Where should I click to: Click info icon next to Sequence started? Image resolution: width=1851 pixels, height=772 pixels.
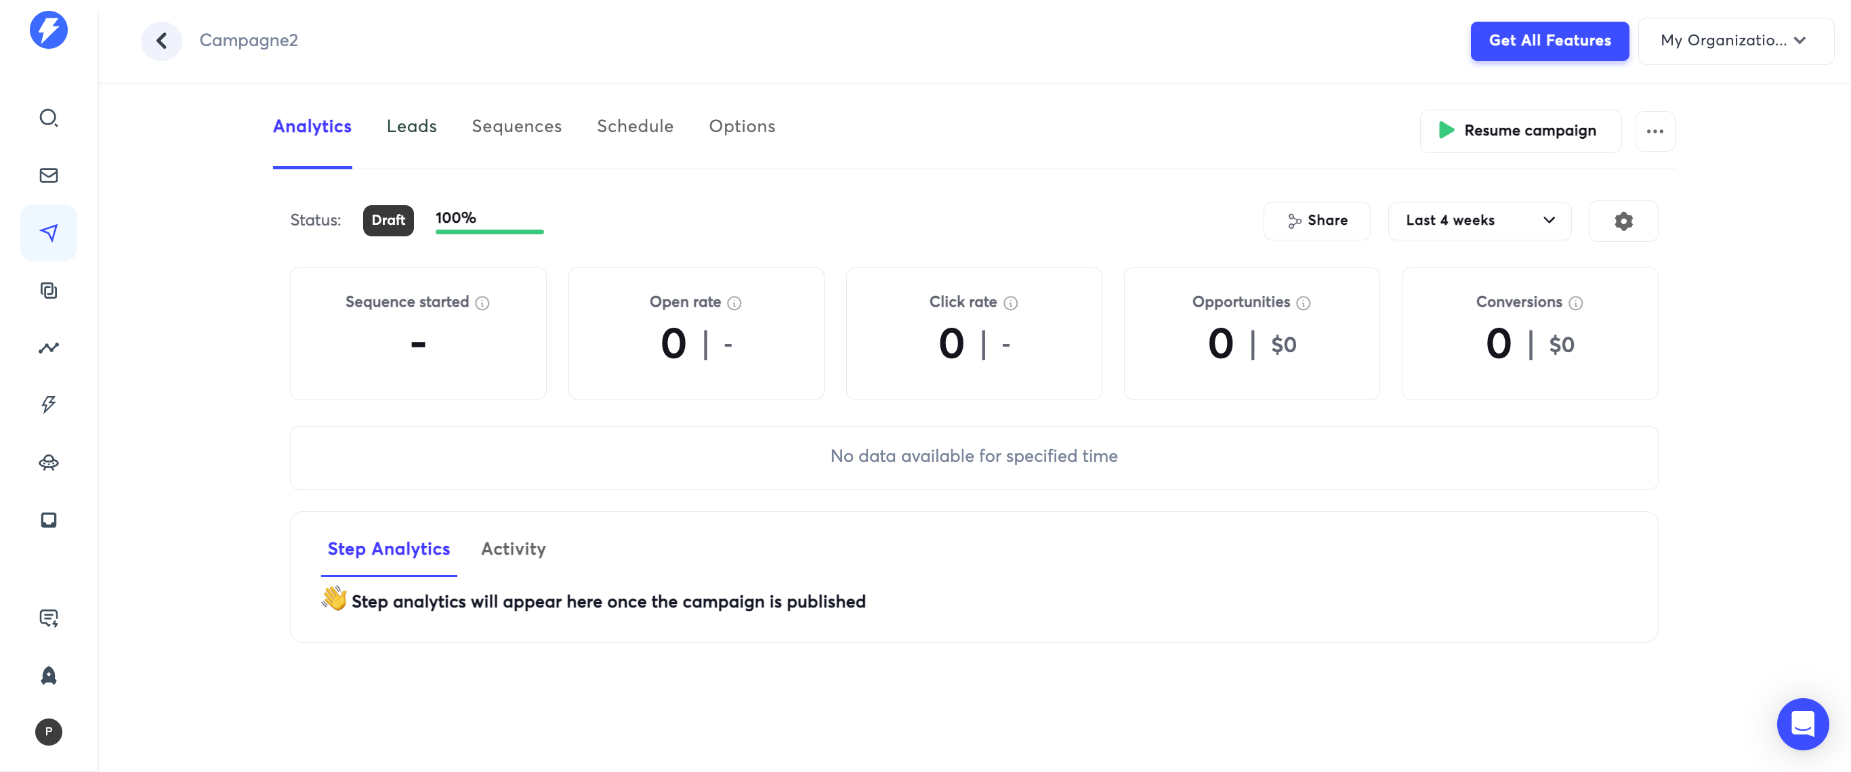click(483, 303)
